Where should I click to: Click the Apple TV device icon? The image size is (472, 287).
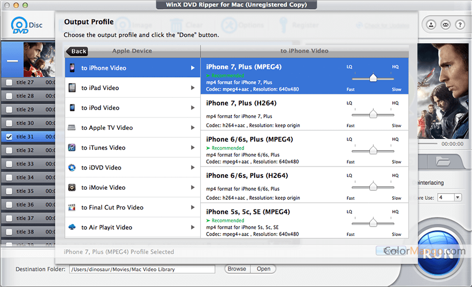pos(72,128)
